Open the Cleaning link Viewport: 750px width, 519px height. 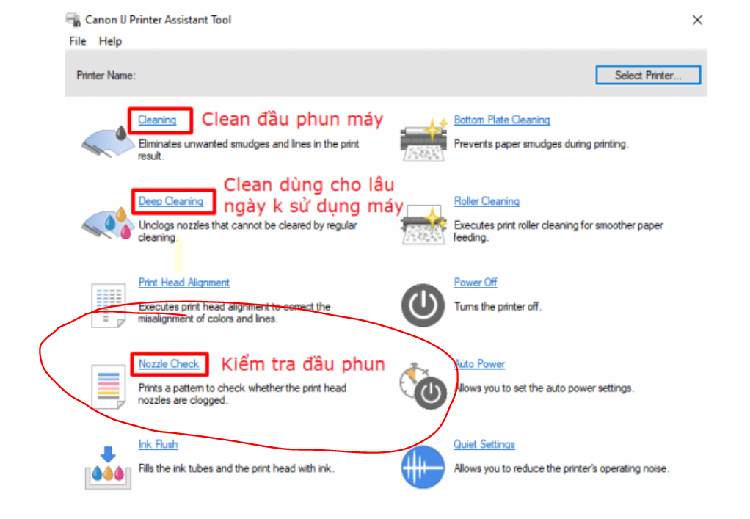click(157, 120)
